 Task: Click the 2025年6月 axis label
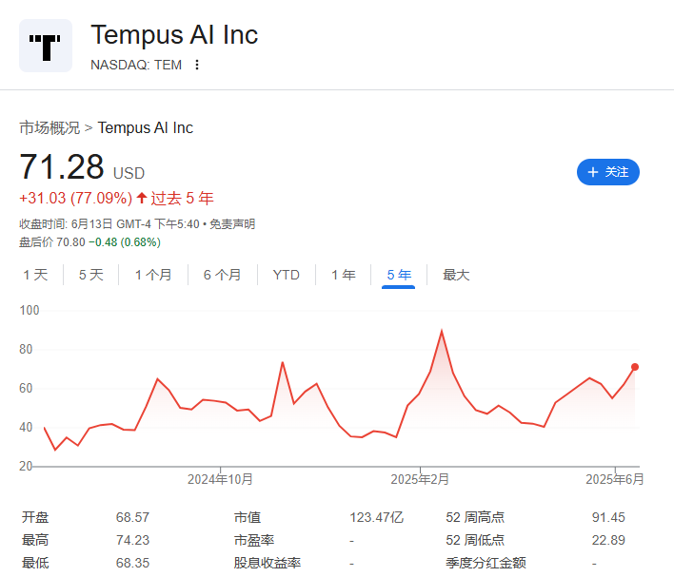(615, 479)
